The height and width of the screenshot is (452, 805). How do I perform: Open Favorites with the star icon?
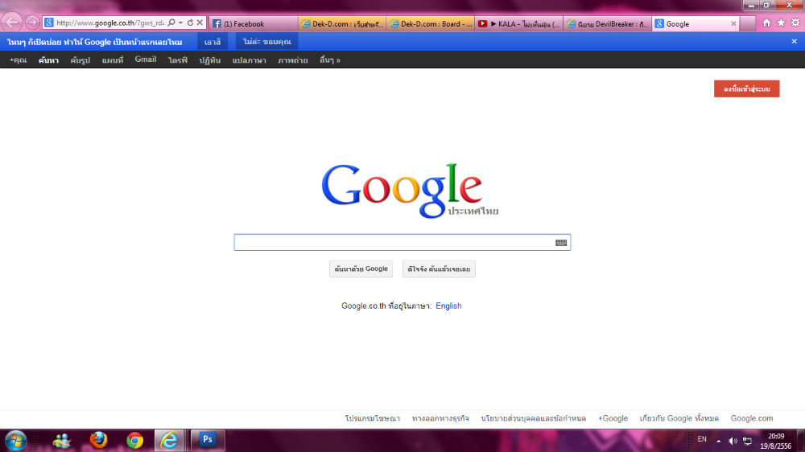point(781,23)
